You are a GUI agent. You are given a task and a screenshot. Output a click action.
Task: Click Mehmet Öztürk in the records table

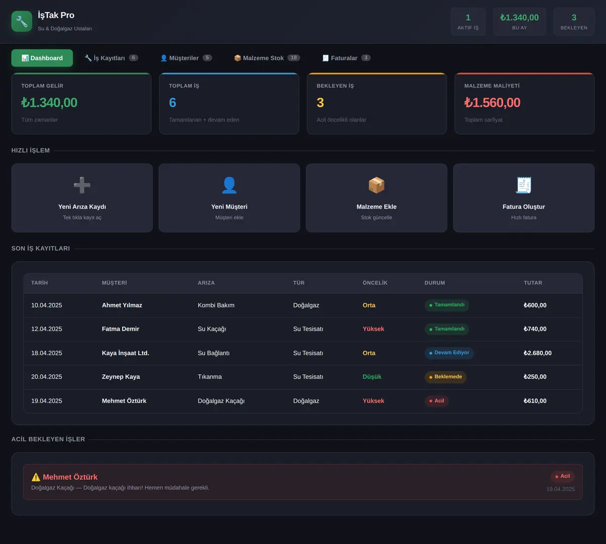pyautogui.click(x=124, y=401)
